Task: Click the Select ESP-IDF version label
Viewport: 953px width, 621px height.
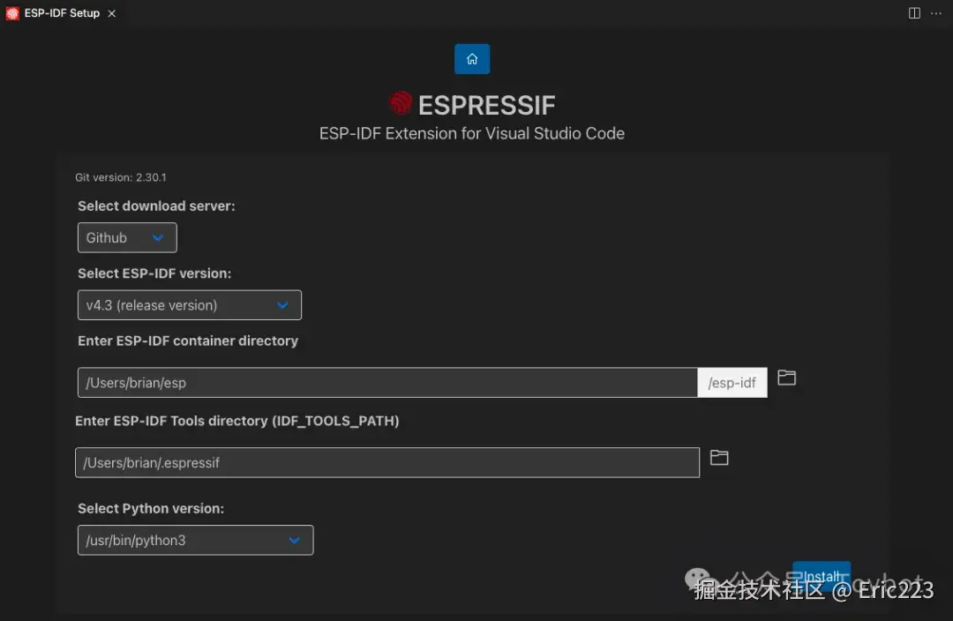Action: pyautogui.click(x=154, y=273)
